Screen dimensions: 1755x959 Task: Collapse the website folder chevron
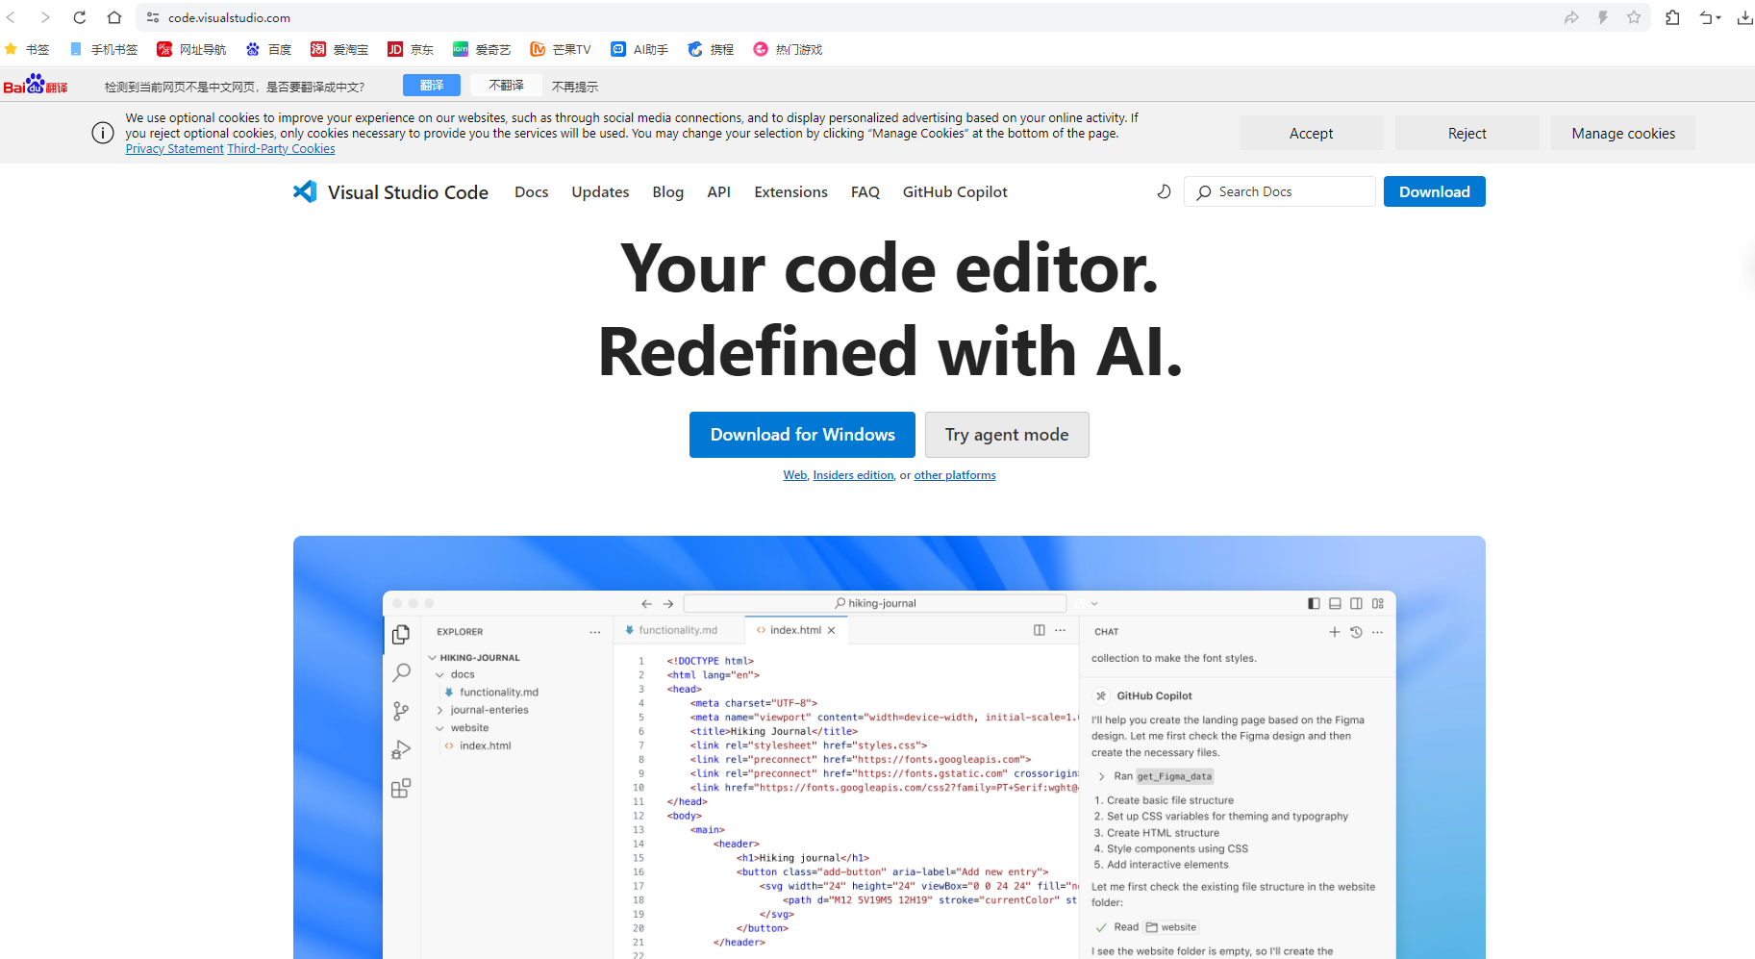[440, 728]
